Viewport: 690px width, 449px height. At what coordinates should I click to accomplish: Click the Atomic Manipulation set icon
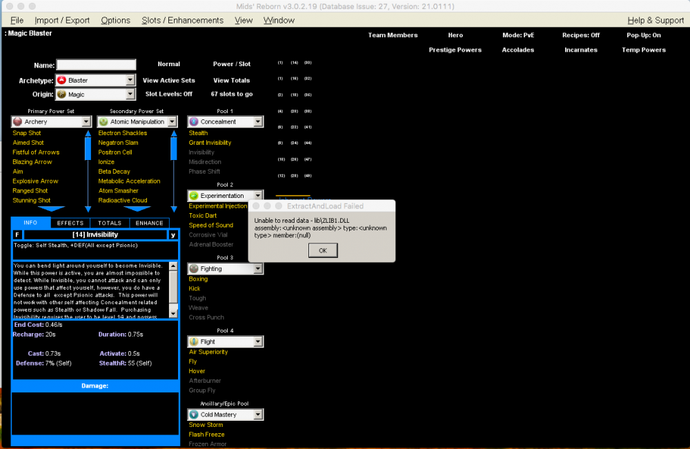tap(103, 122)
